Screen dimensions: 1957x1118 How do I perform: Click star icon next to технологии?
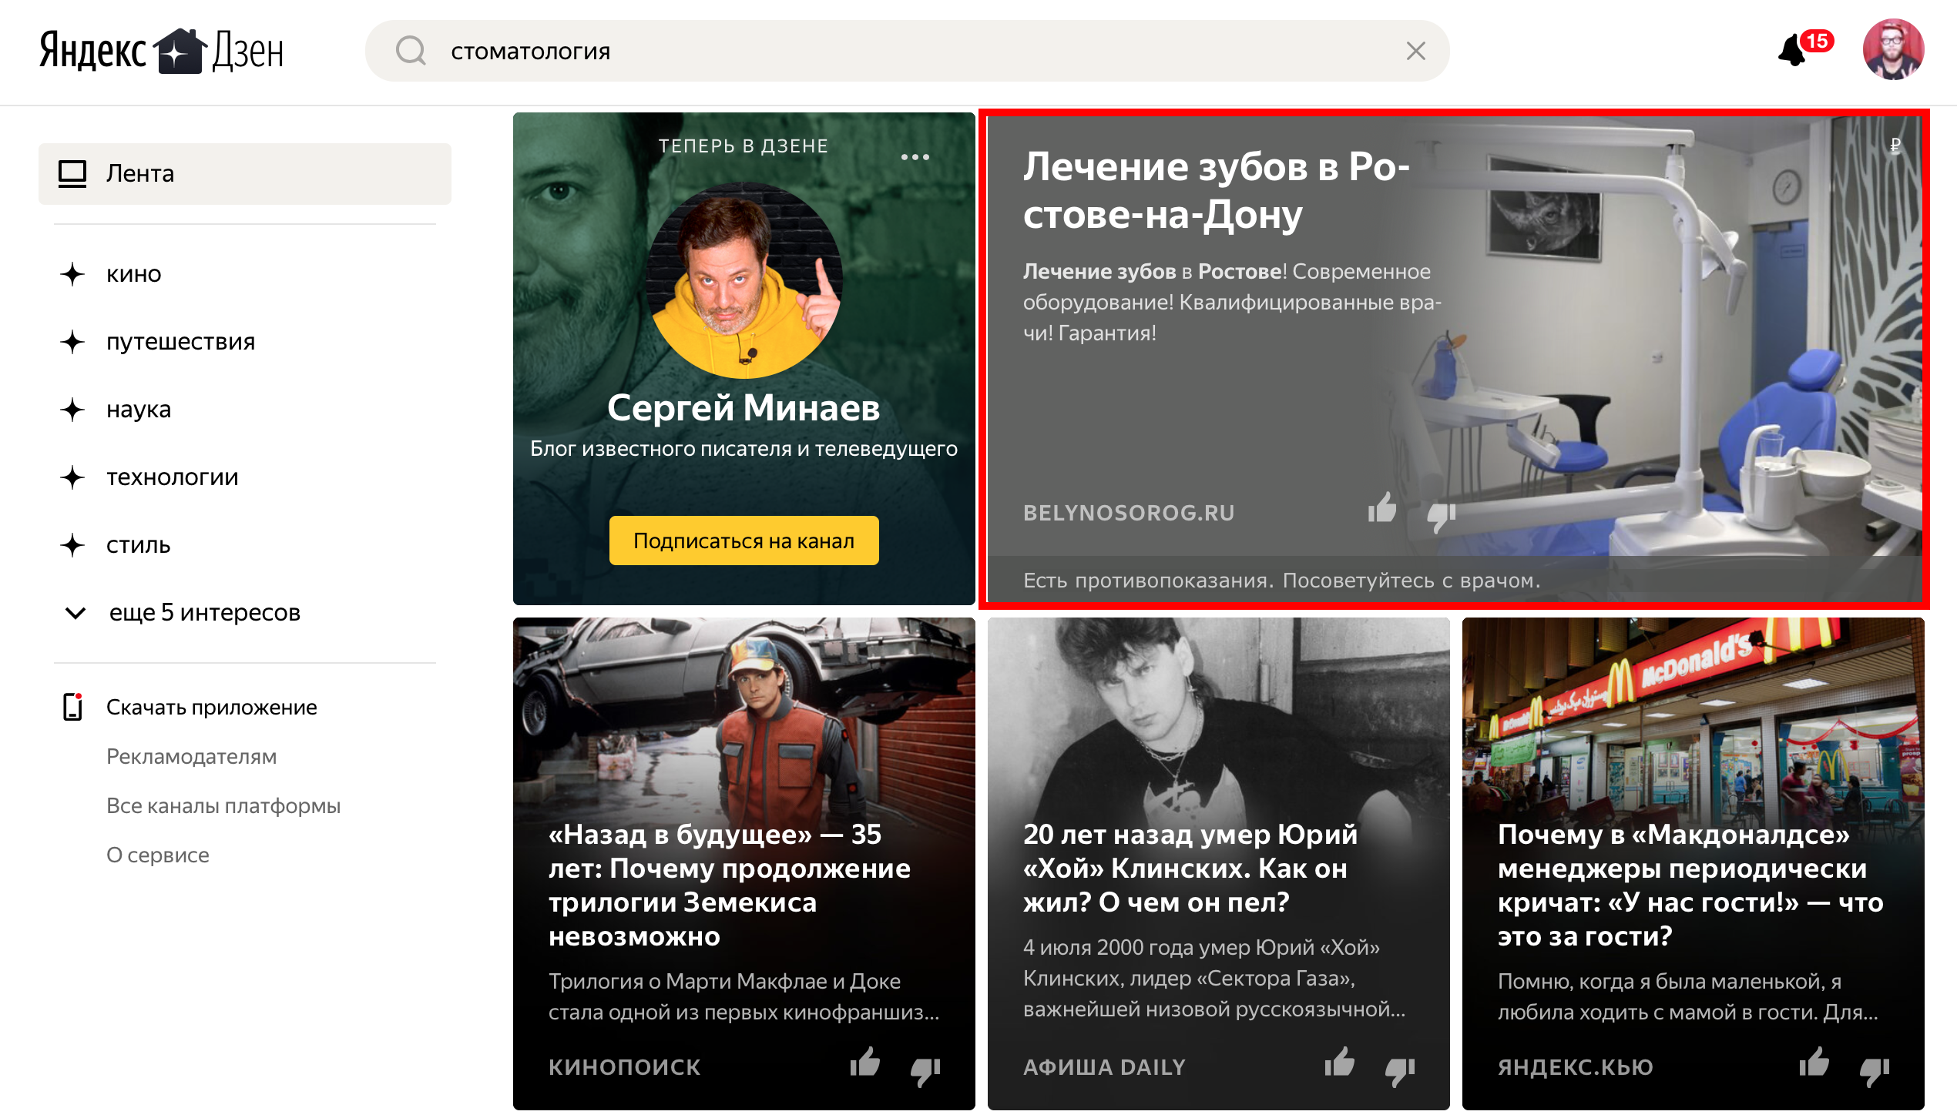pyautogui.click(x=72, y=477)
